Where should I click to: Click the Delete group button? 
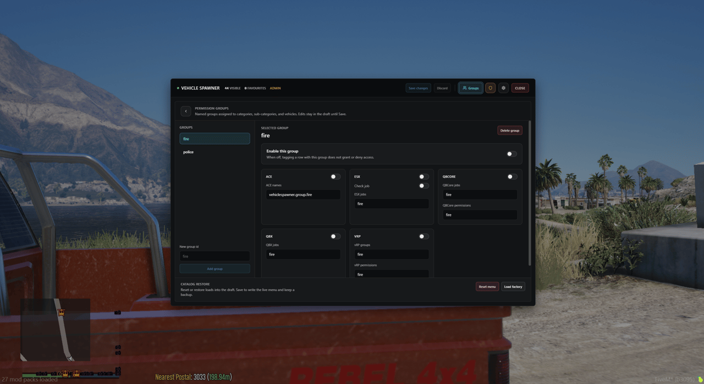click(510, 130)
